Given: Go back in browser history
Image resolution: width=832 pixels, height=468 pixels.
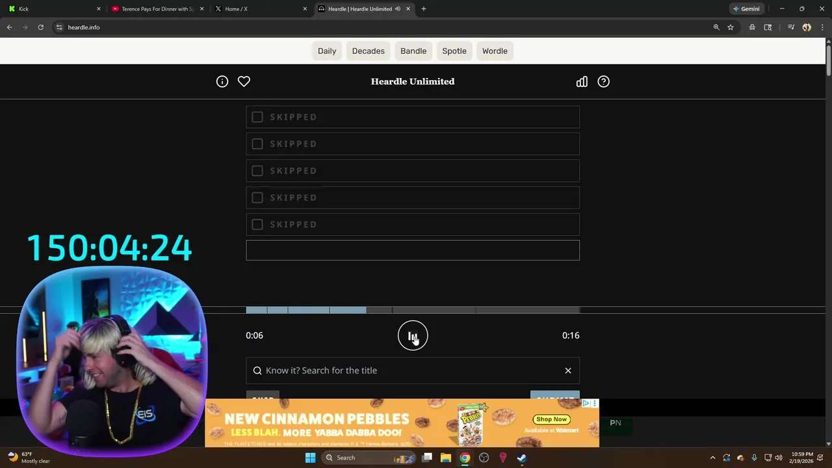Looking at the screenshot, I should (10, 27).
